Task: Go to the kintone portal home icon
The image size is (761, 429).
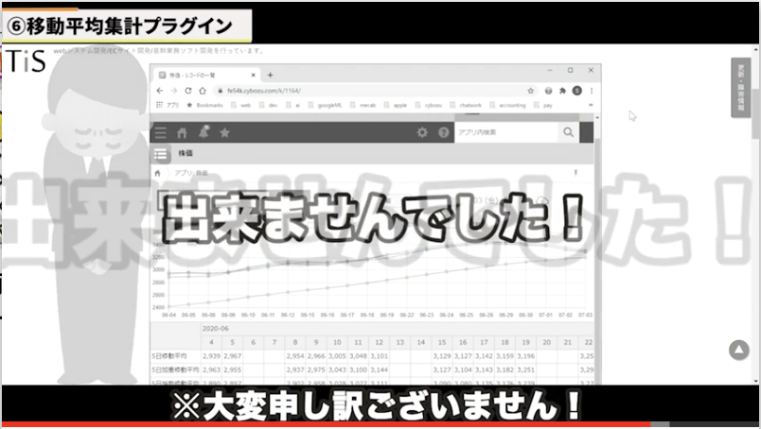Action: 182,133
